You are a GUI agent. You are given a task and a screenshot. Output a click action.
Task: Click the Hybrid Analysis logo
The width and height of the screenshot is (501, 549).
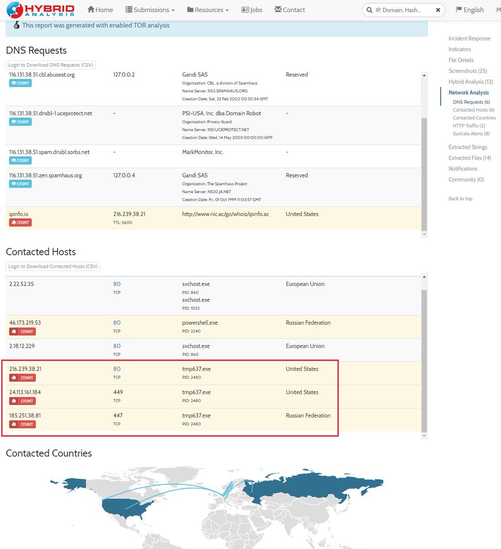click(x=41, y=10)
